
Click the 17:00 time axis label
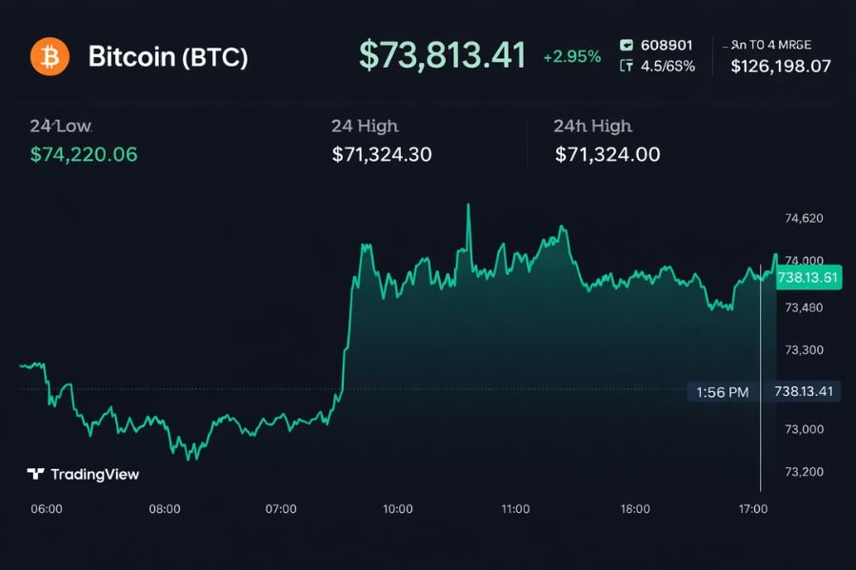coord(752,509)
